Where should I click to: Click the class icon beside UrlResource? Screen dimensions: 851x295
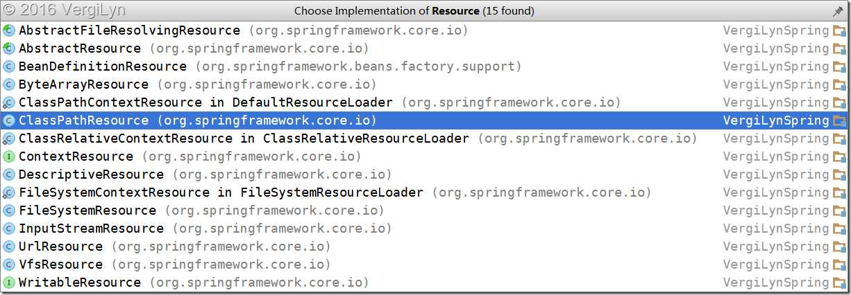[9, 247]
